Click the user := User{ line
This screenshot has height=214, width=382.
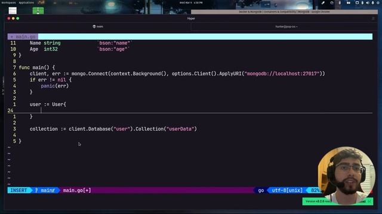coord(48,105)
